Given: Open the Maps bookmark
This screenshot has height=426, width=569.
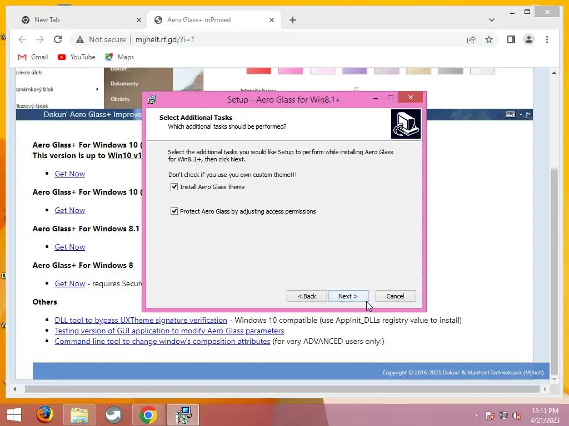Looking at the screenshot, I should [119, 57].
